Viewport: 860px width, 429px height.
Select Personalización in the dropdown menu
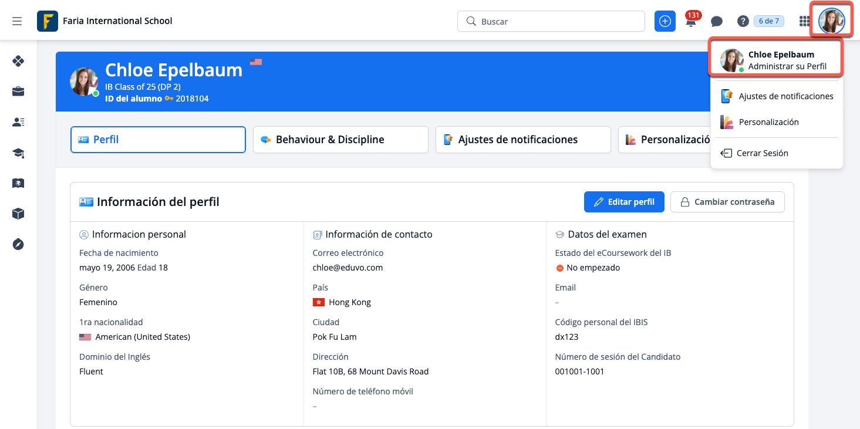[768, 122]
